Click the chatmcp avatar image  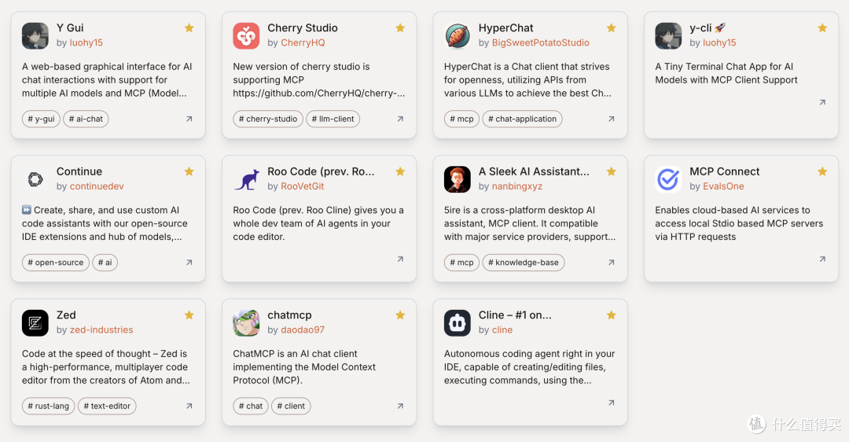pos(246,322)
